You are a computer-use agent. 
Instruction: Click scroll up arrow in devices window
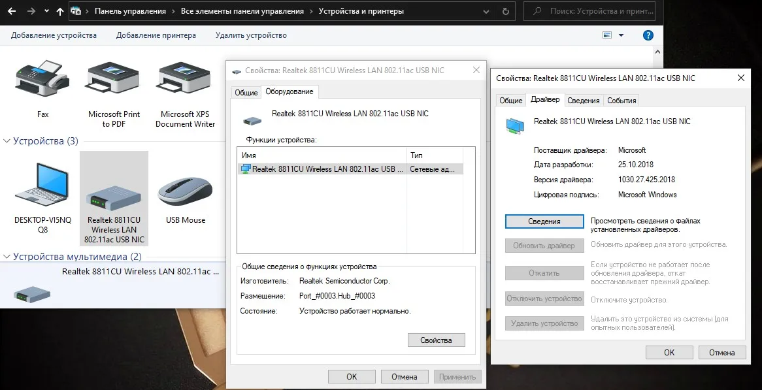(x=657, y=52)
